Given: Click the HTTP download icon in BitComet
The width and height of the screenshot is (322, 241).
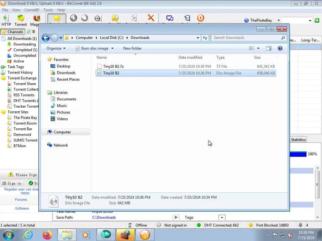Looking at the screenshot, I should (x=6, y=20).
